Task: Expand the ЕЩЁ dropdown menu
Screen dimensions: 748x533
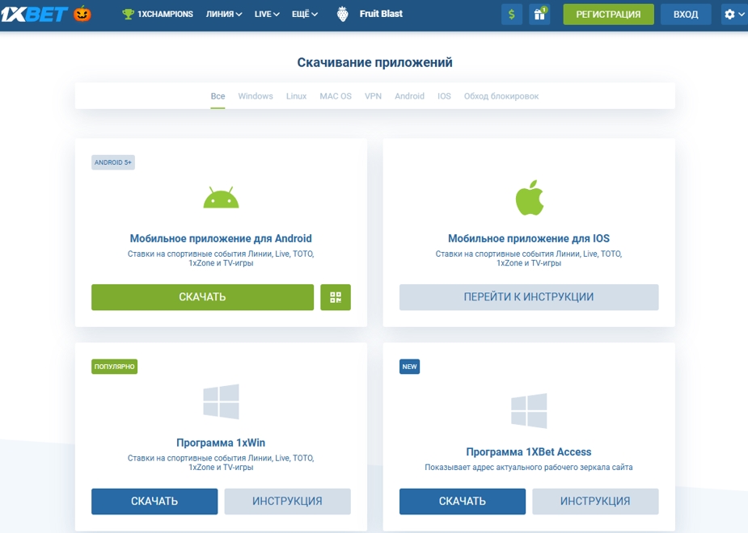Action: coord(305,15)
